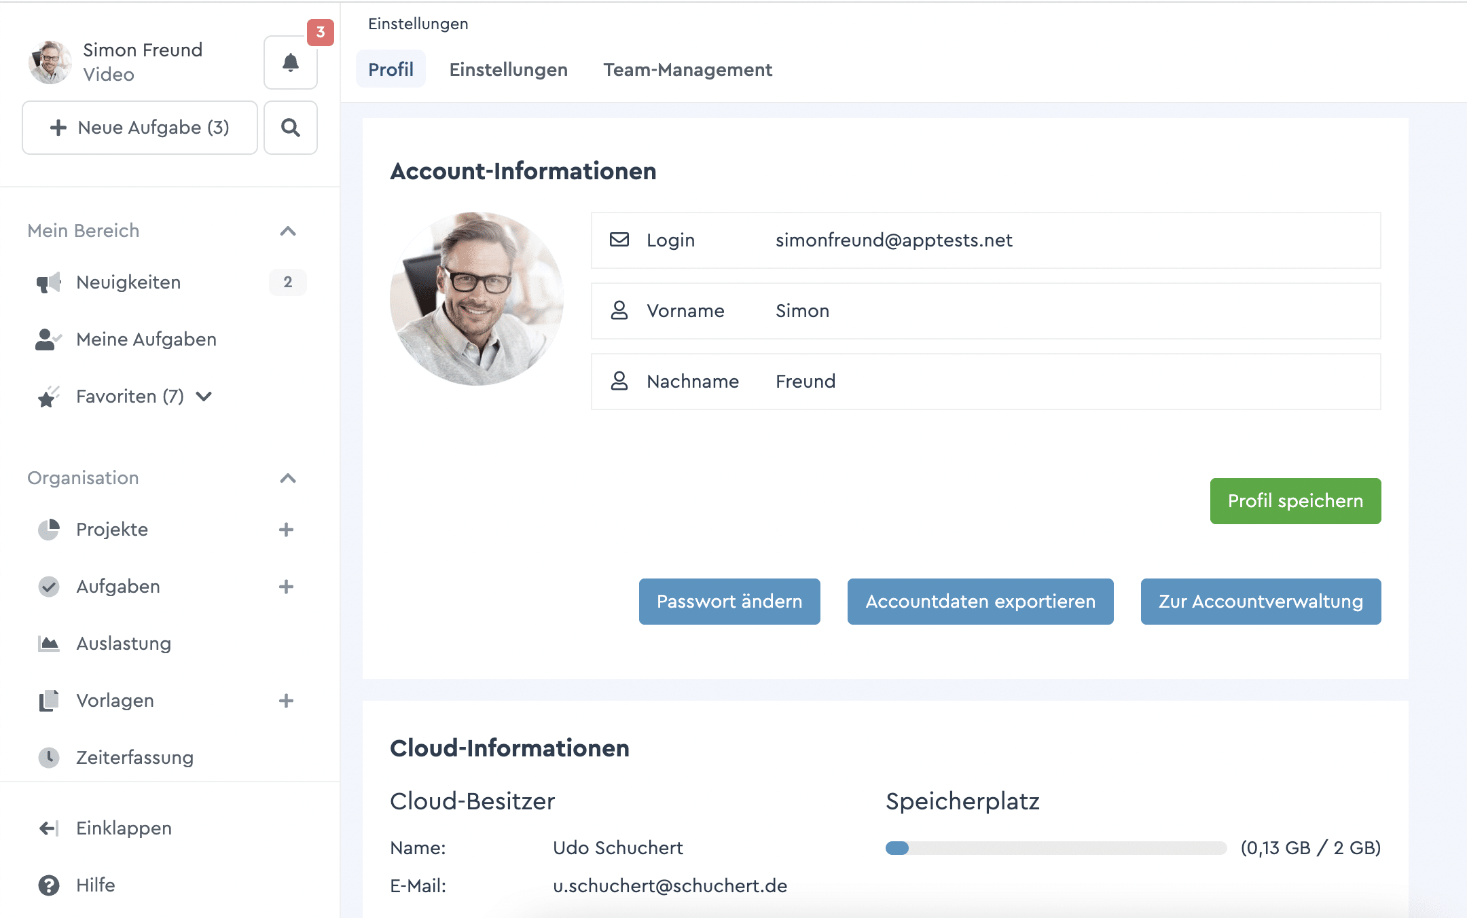Open Meine Aufgaben in the sidebar
The height and width of the screenshot is (918, 1467).
tap(146, 339)
